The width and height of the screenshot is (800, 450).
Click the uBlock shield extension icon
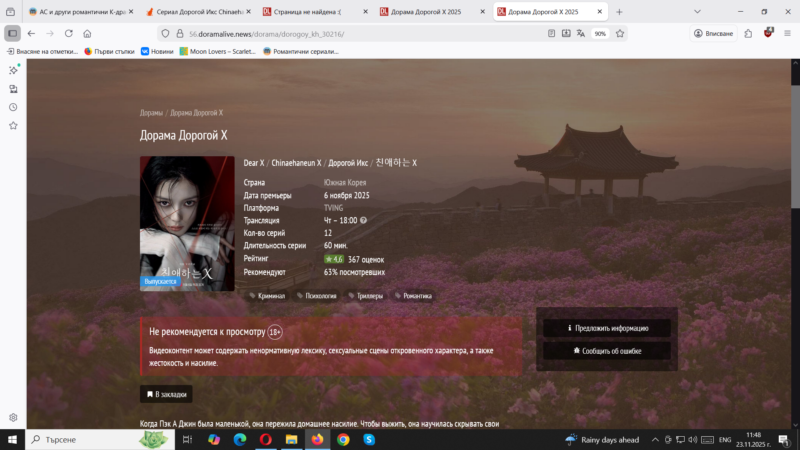point(768,33)
